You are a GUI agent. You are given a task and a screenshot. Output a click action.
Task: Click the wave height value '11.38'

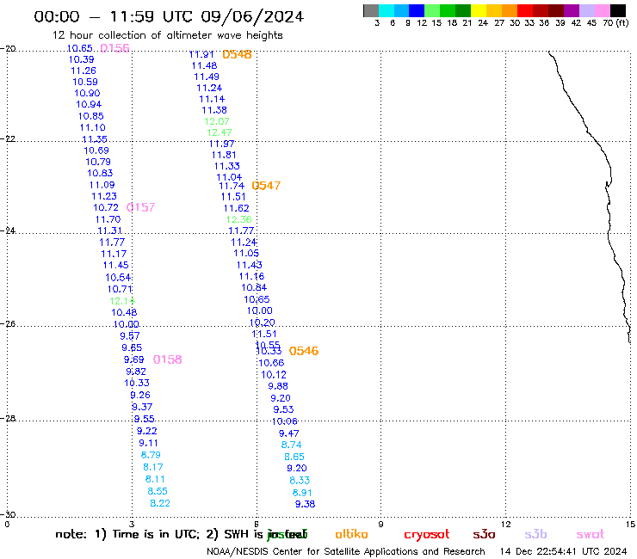click(x=214, y=110)
